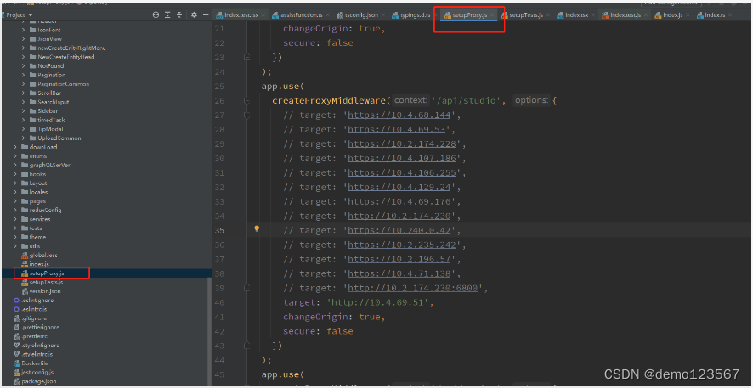Open the https://10.2.235.242 link

401,245
